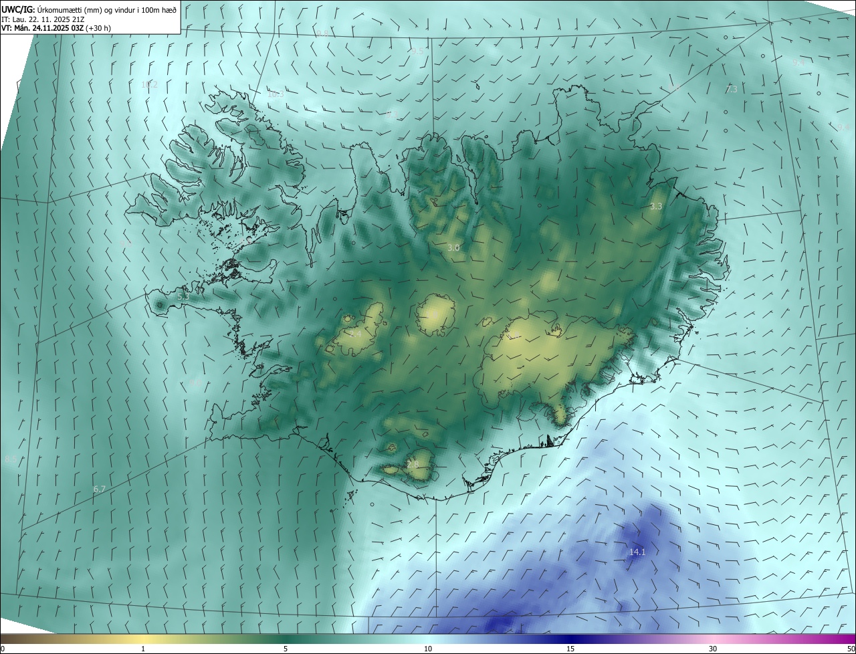Viewport: 856px width, 654px height.
Task: Click the 6.7 value label in the southwest sea
Action: coord(100,489)
